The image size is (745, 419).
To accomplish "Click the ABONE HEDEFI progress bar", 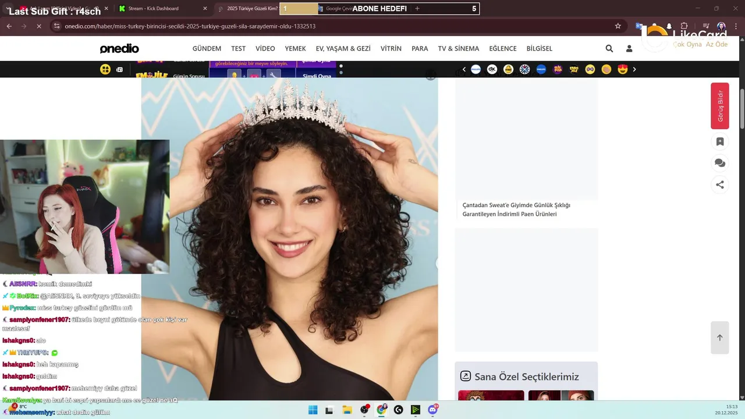I will pyautogui.click(x=379, y=9).
